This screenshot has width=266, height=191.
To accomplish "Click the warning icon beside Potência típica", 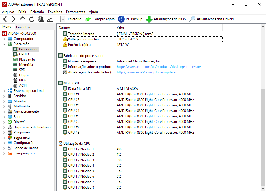I will 65,45.
